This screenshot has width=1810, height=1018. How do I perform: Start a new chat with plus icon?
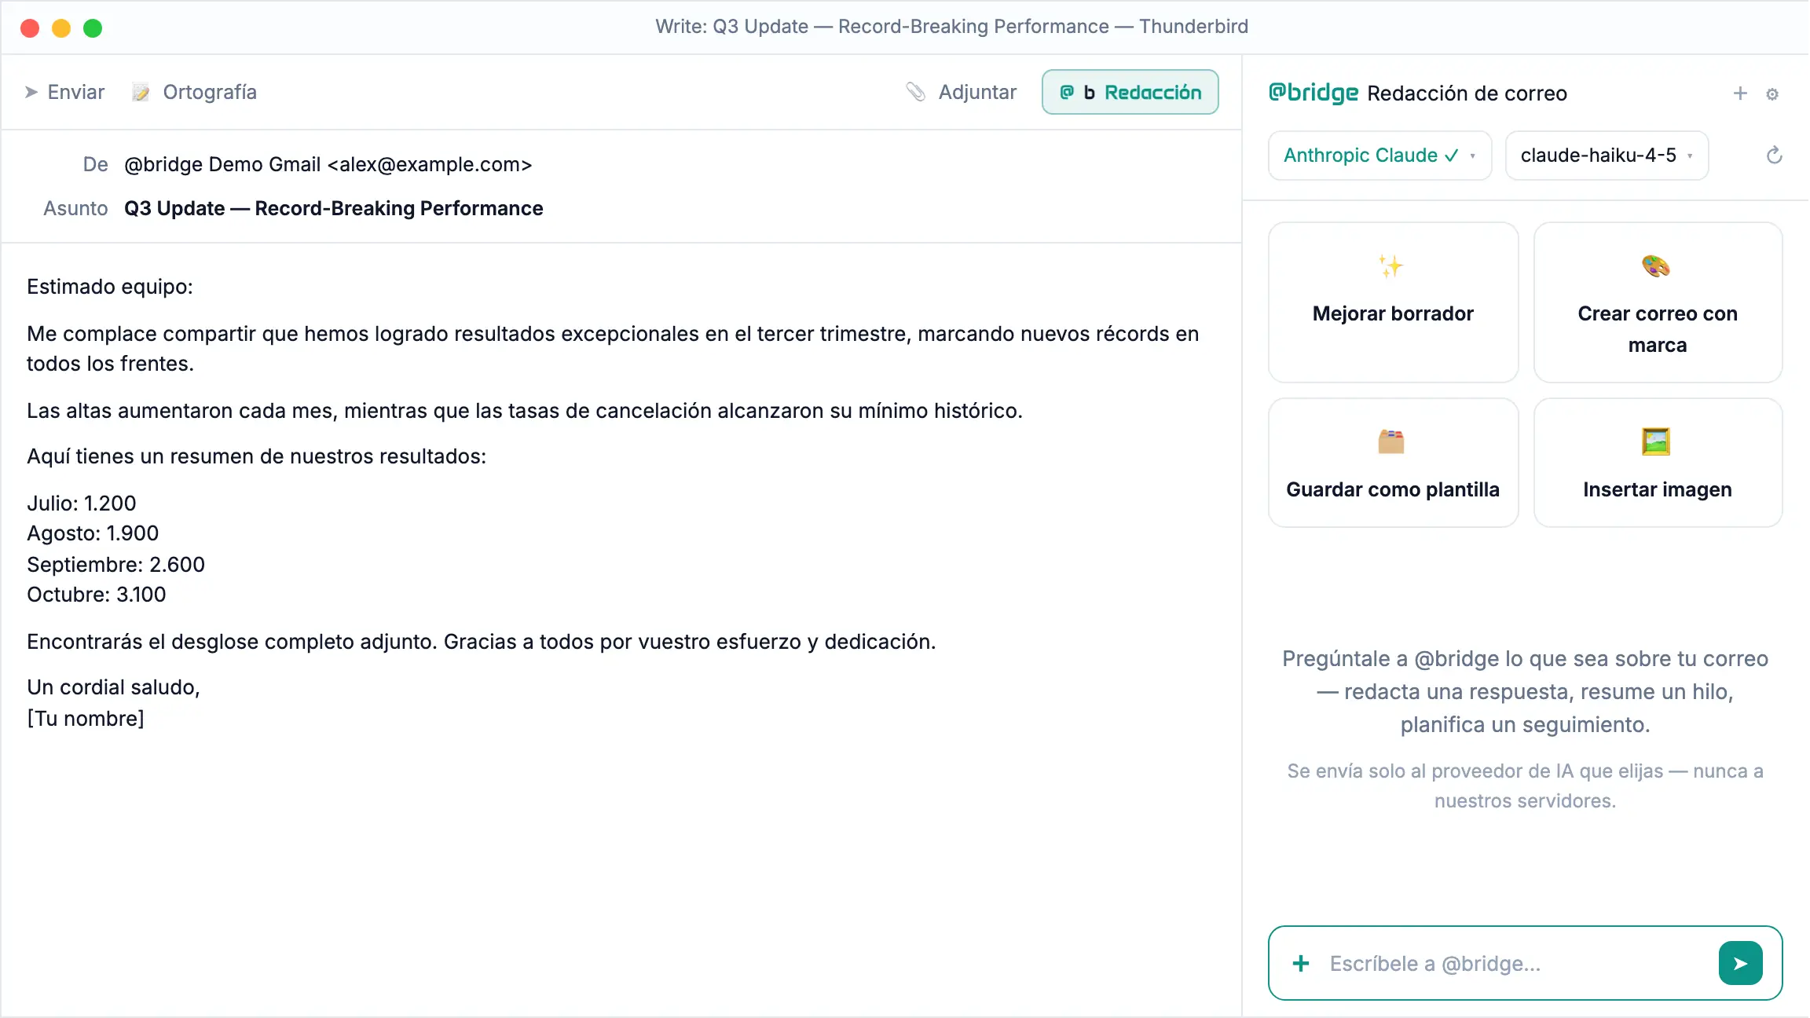click(x=1740, y=93)
